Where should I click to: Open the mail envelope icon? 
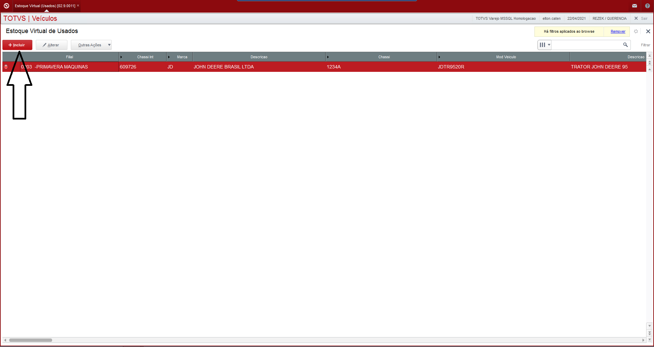point(635,6)
